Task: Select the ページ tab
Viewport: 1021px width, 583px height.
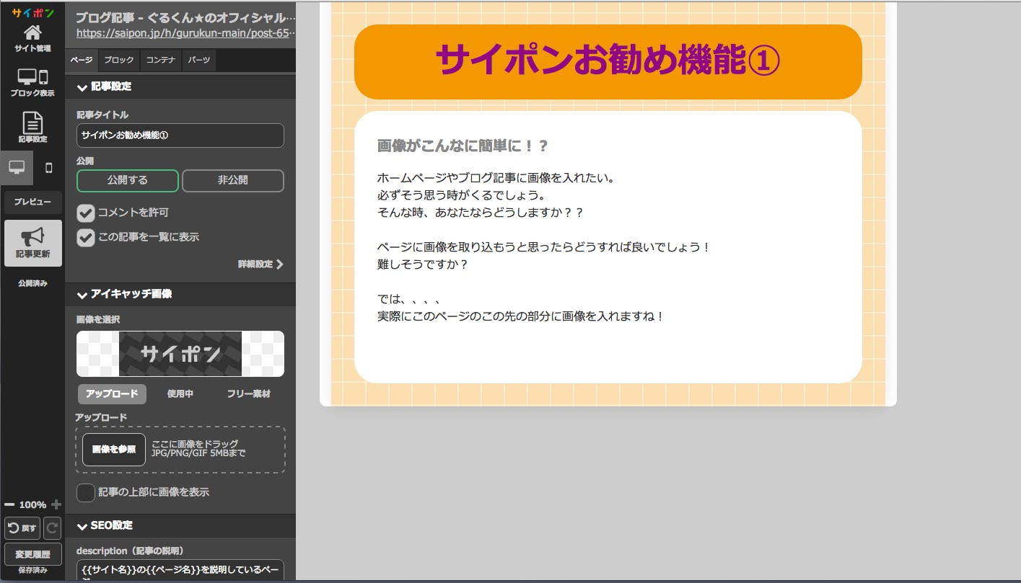Action: point(81,61)
